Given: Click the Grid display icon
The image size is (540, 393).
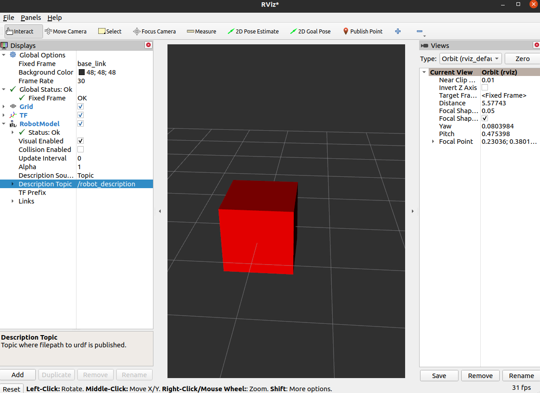Looking at the screenshot, I should tap(13, 106).
